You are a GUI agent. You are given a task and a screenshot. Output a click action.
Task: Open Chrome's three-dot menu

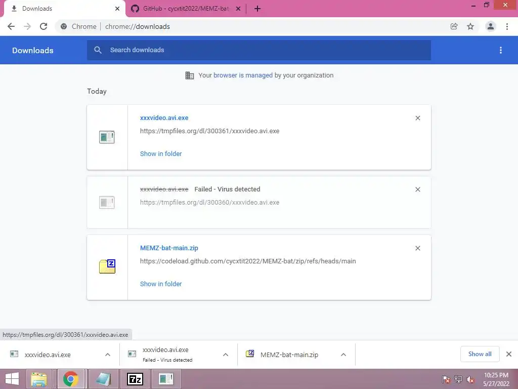coord(507,26)
